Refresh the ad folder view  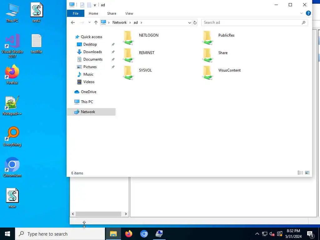[x=195, y=22]
